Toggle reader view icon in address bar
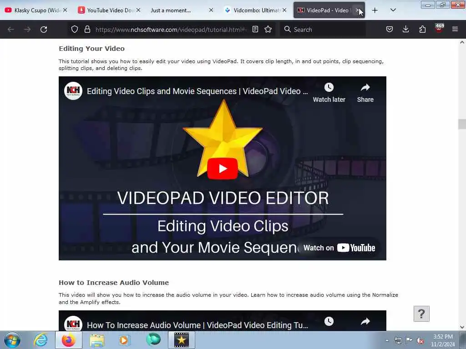The image size is (466, 349). tap(255, 30)
